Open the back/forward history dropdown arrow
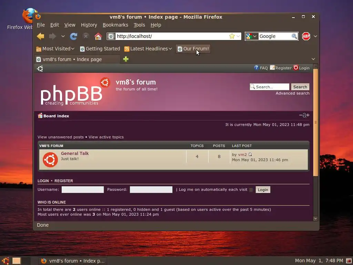353x265 pixels. pyautogui.click(x=63, y=36)
